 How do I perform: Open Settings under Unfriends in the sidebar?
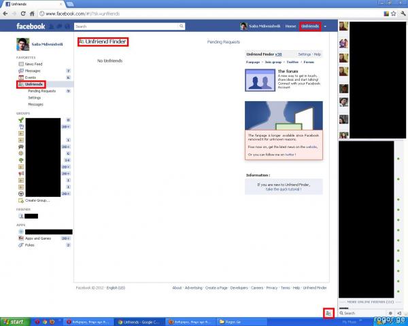click(x=35, y=98)
